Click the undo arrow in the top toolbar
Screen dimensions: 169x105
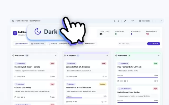tap(115, 21)
